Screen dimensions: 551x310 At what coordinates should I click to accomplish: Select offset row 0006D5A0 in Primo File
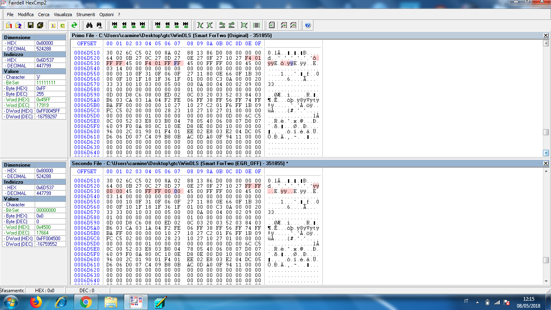[87, 100]
